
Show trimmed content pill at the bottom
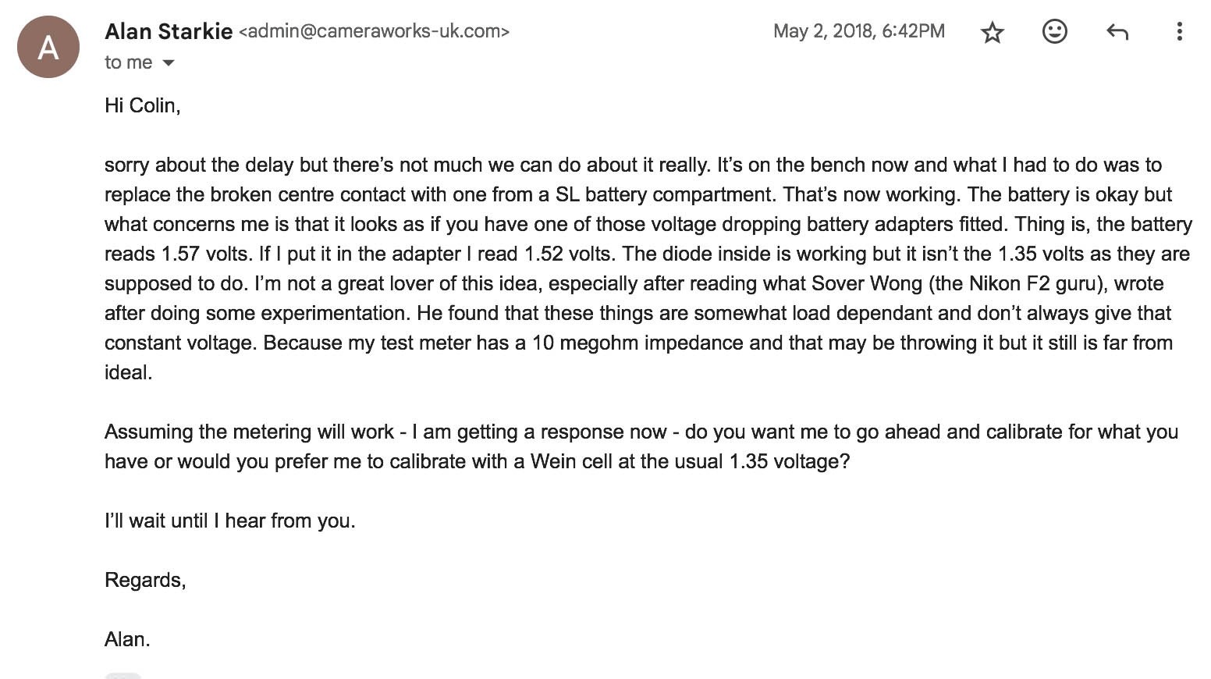pos(123,675)
